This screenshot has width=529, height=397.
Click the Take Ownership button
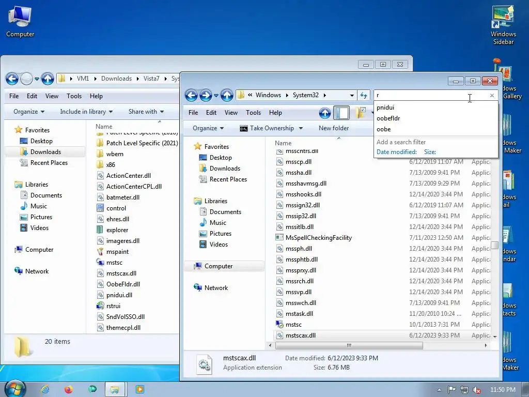(x=267, y=128)
